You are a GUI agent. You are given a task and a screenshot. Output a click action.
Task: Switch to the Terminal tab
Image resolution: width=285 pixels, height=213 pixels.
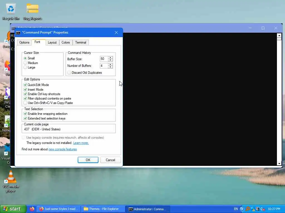pyautogui.click(x=81, y=42)
